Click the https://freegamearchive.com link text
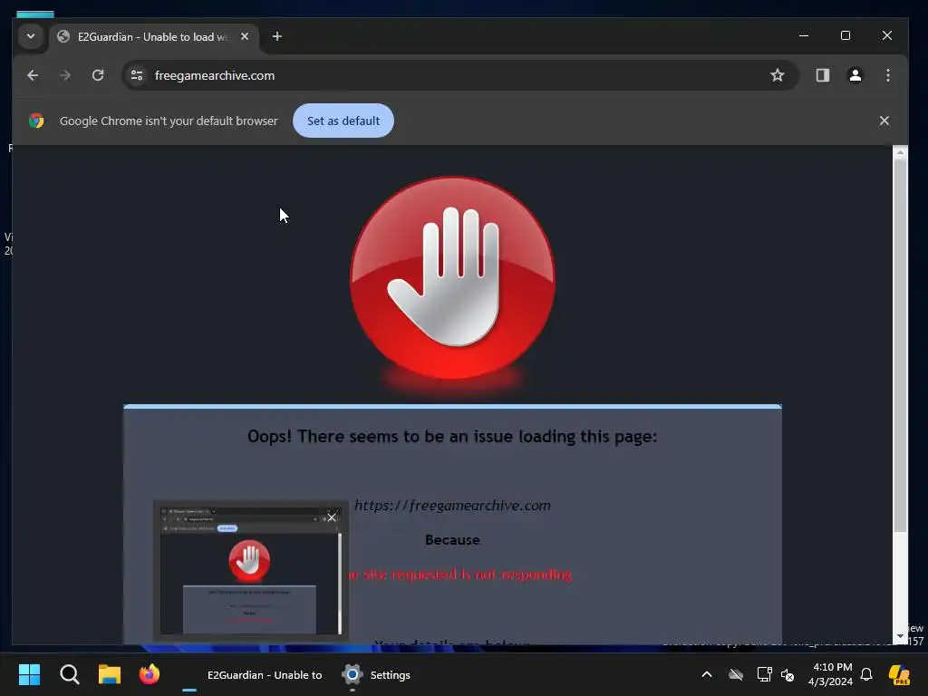The height and width of the screenshot is (696, 928). pos(453,506)
